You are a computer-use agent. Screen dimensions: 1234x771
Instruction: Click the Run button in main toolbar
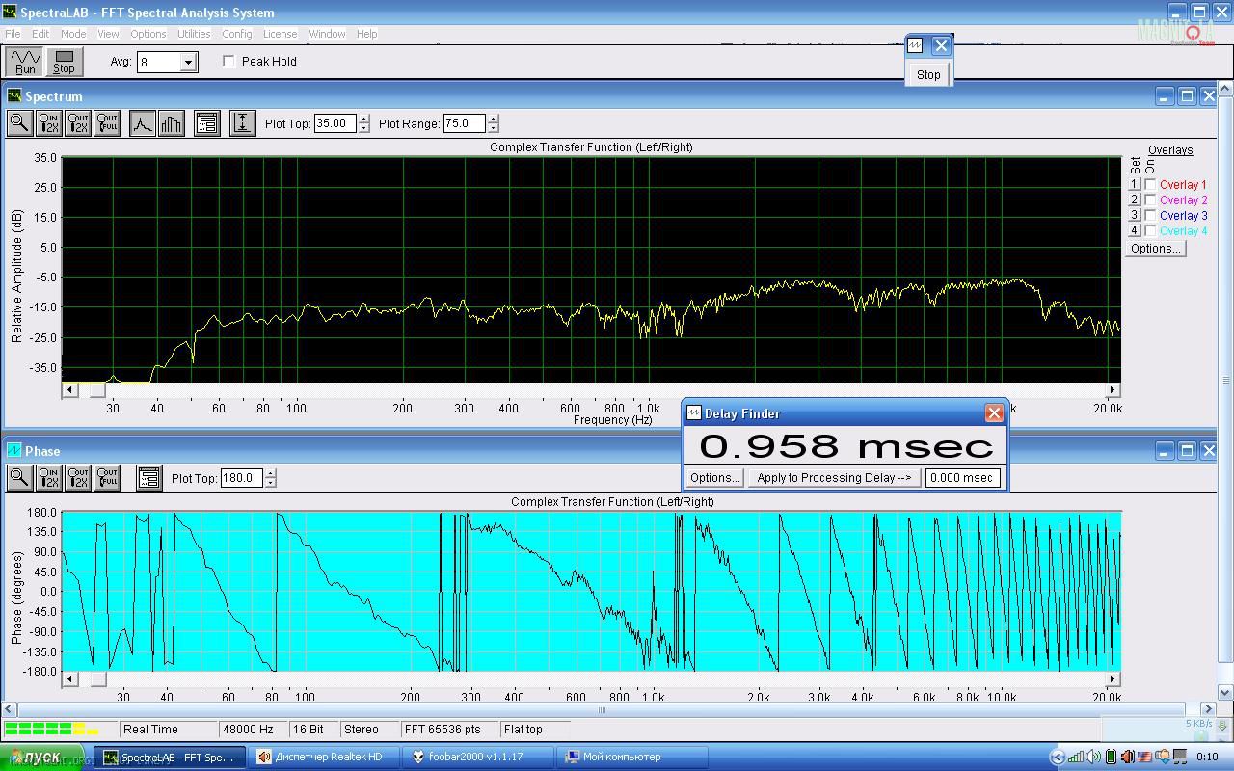click(25, 62)
